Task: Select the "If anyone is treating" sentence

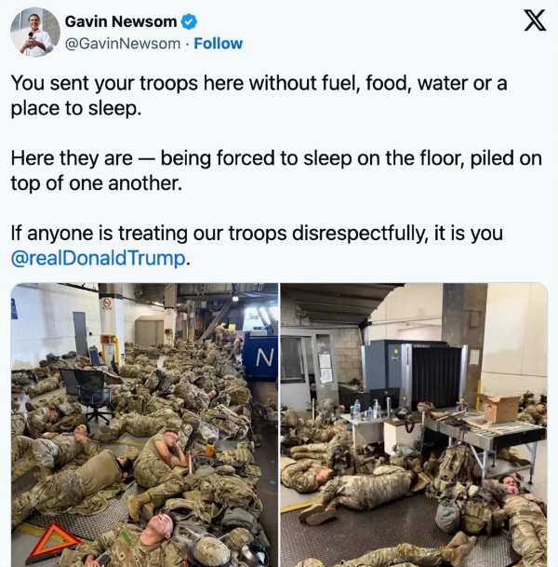Action: (257, 245)
